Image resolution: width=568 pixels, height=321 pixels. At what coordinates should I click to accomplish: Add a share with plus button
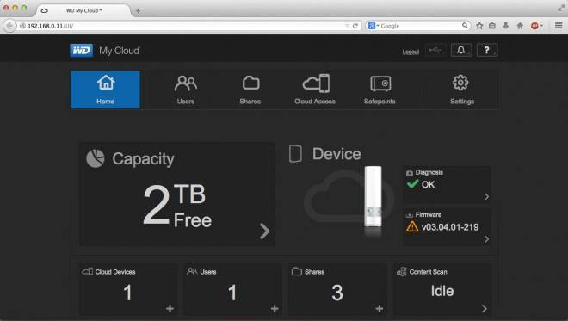(380, 309)
